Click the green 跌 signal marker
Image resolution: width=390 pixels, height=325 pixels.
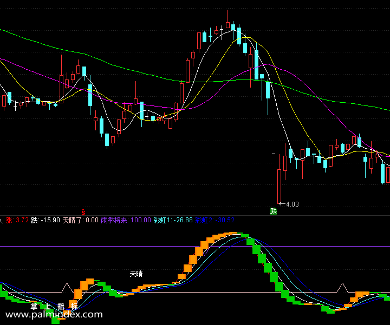(274, 211)
